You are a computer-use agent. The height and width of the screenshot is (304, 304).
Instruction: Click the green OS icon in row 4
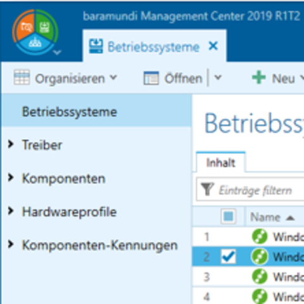(x=260, y=296)
